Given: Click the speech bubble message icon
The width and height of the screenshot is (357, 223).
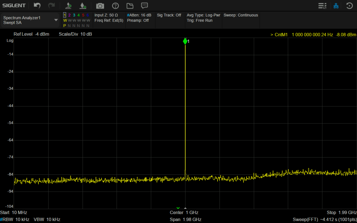Looking at the screenshot, I should (x=144, y=6).
